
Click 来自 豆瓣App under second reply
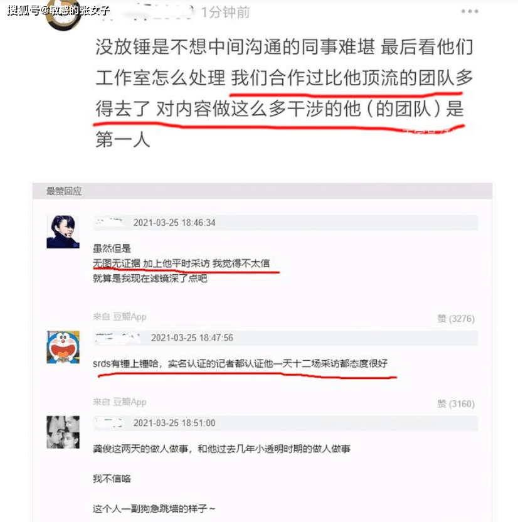[119, 402]
